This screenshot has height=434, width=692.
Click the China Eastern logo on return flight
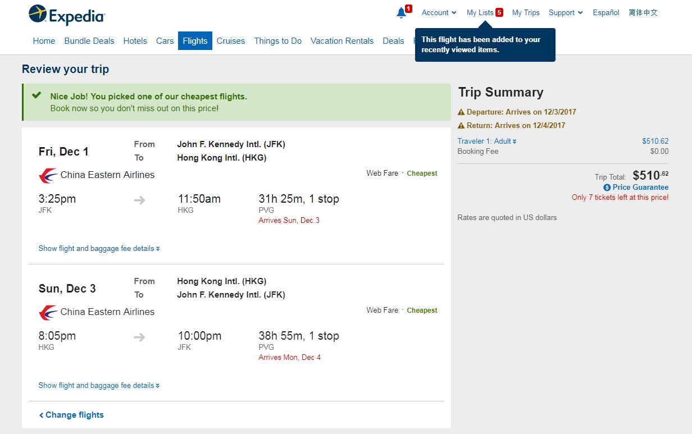[x=48, y=312]
